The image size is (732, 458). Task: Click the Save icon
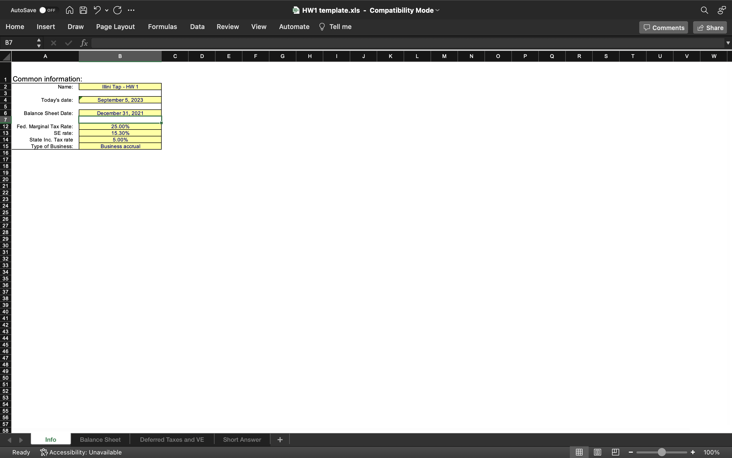[83, 10]
